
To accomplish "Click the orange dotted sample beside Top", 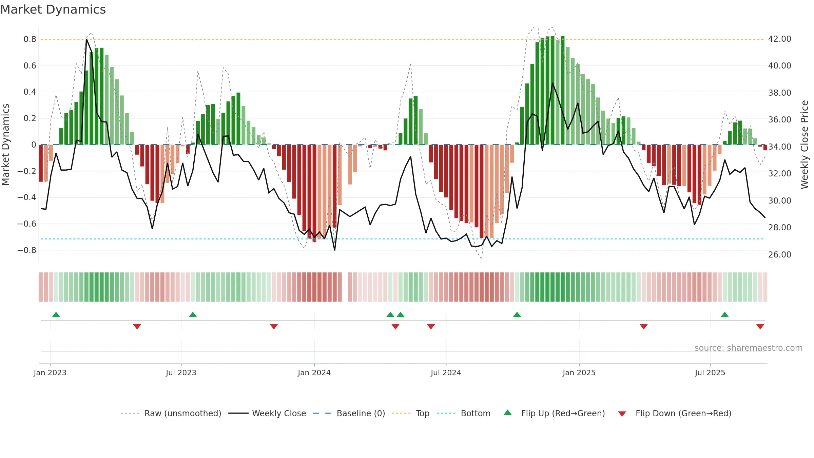I will [x=401, y=413].
